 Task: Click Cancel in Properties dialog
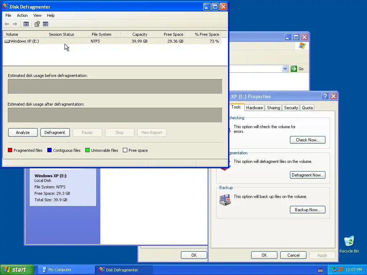click(293, 255)
